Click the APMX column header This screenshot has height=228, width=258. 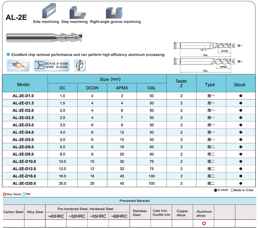point(122,88)
